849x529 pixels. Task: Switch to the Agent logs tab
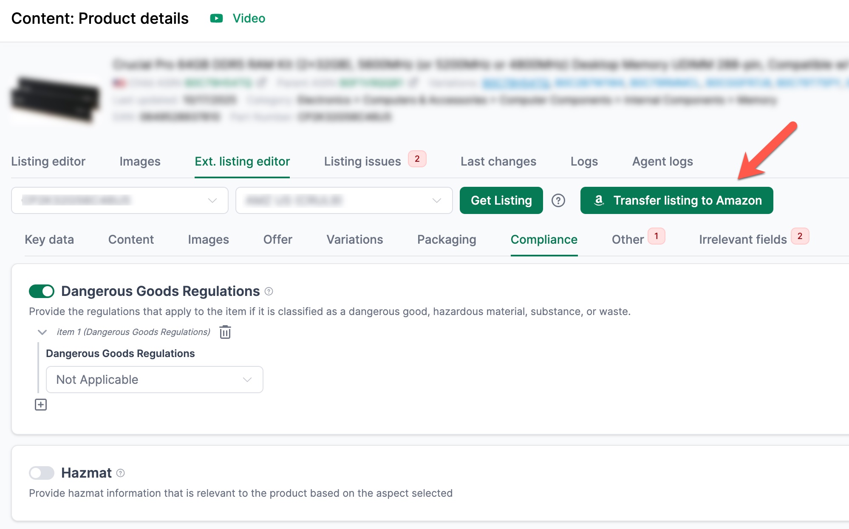pos(662,161)
